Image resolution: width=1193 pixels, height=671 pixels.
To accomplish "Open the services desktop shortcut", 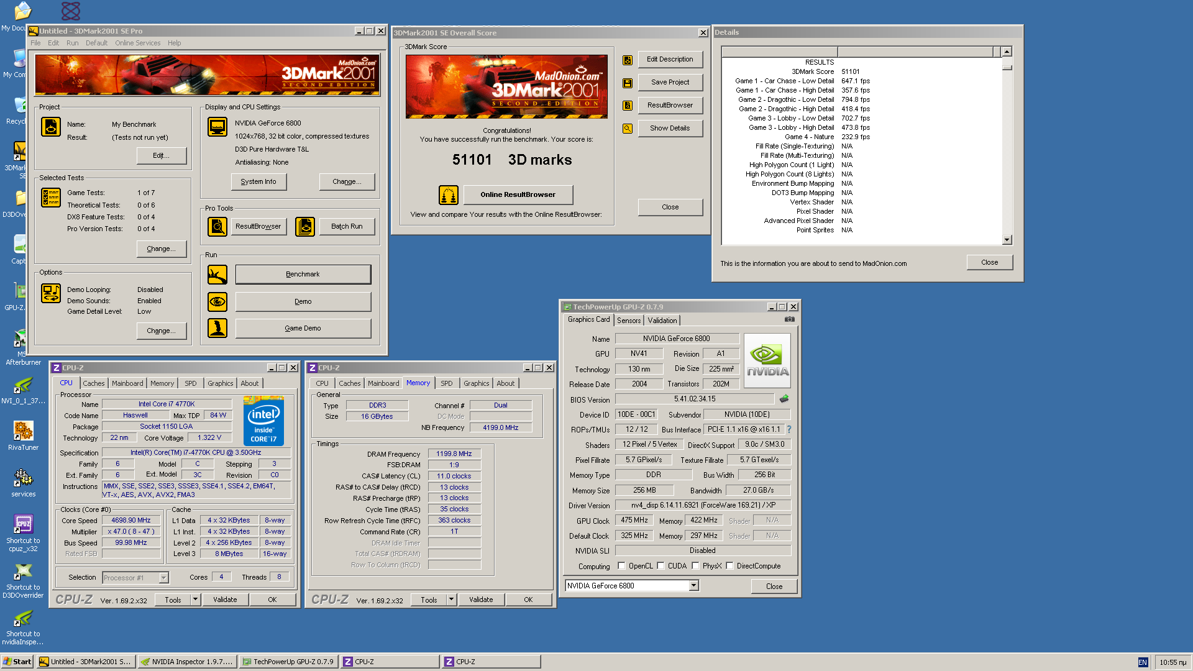I will click(23, 482).
